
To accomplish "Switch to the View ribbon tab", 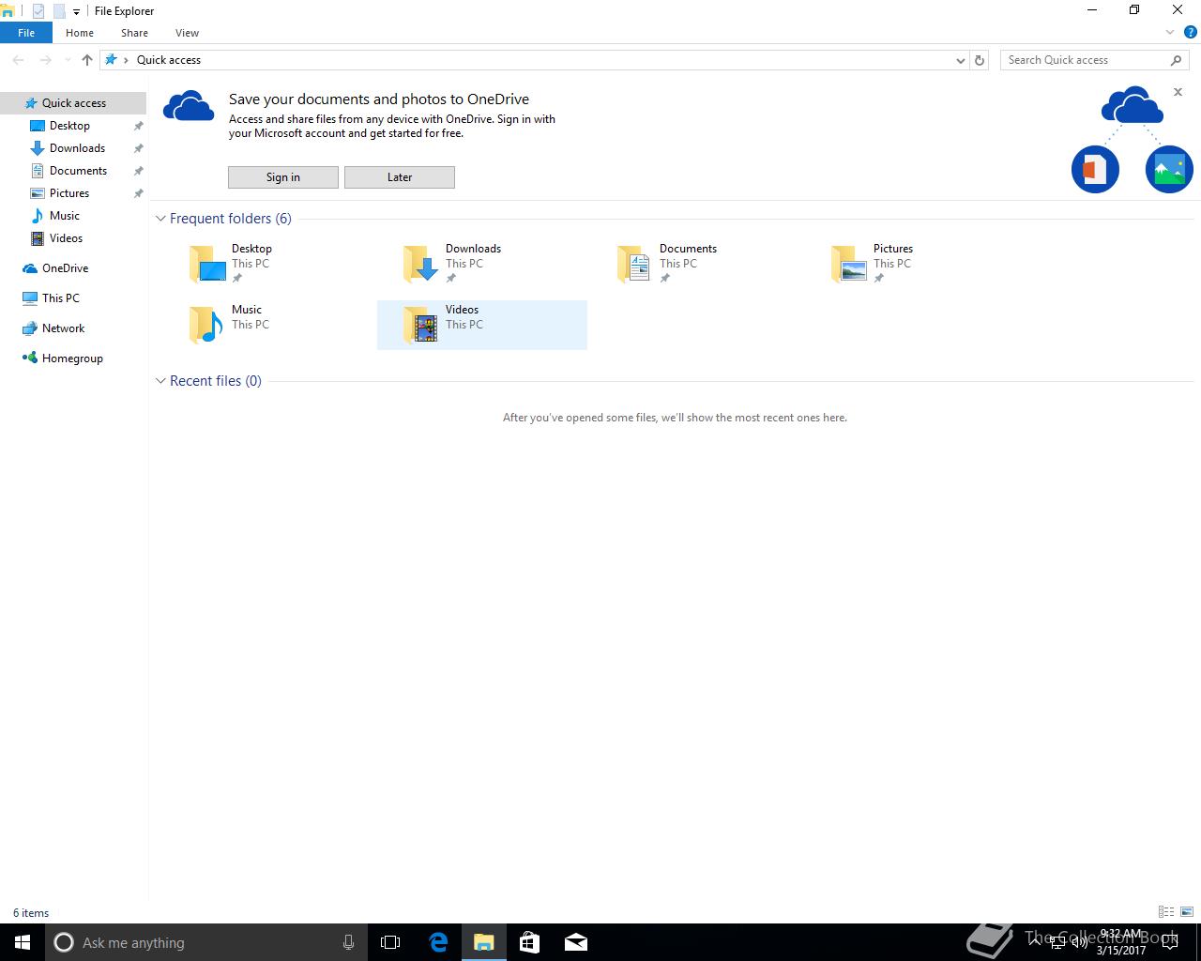I will 187,33.
